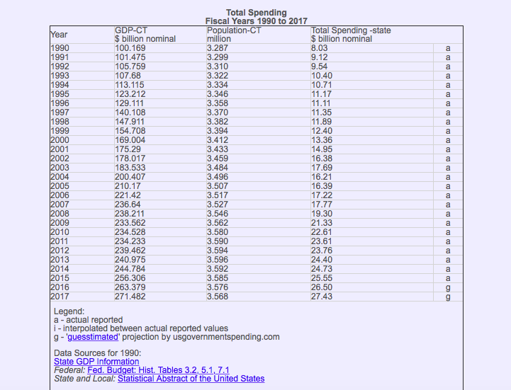The image size is (511, 390).
Task: Click total spending value 8.03
Action: click(320, 48)
